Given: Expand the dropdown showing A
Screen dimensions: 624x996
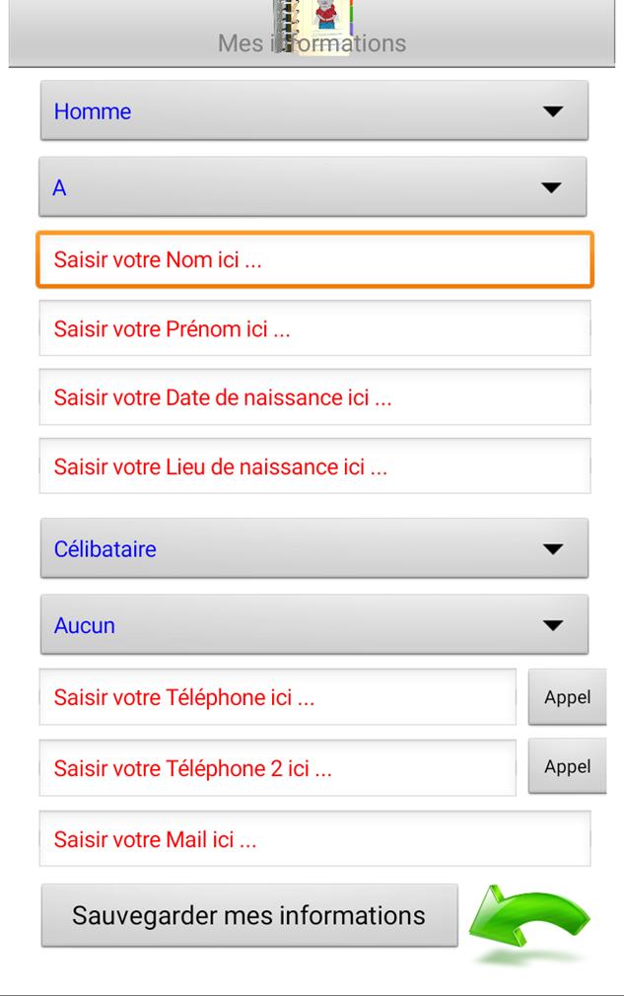Looking at the screenshot, I should [x=312, y=187].
